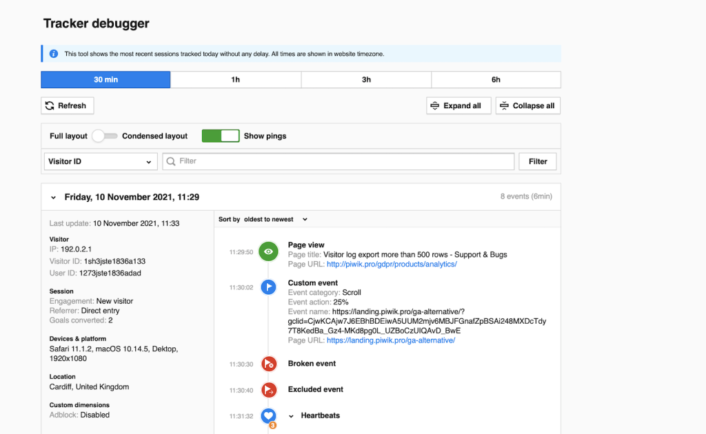Select the 1h time range tab

click(235, 80)
